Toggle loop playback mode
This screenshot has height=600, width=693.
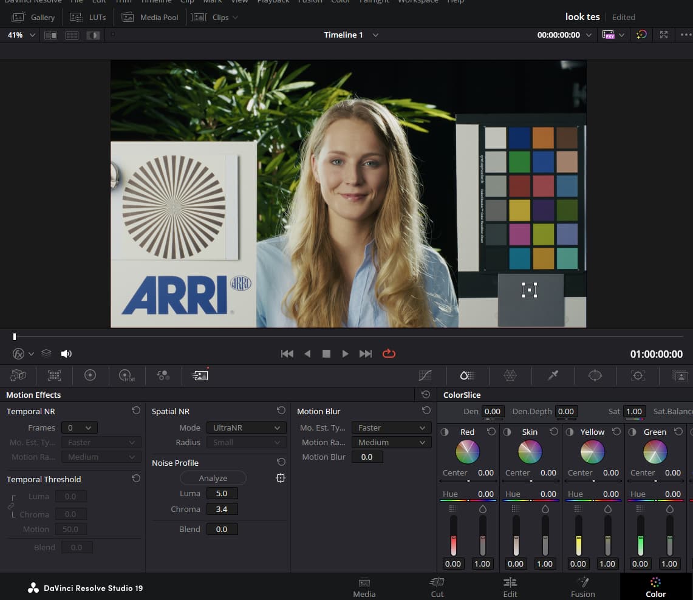[389, 353]
